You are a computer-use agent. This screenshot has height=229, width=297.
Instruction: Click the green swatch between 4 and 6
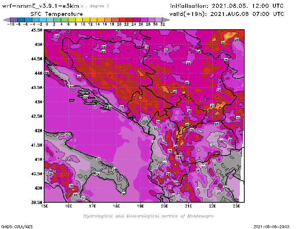[x=64, y=20]
